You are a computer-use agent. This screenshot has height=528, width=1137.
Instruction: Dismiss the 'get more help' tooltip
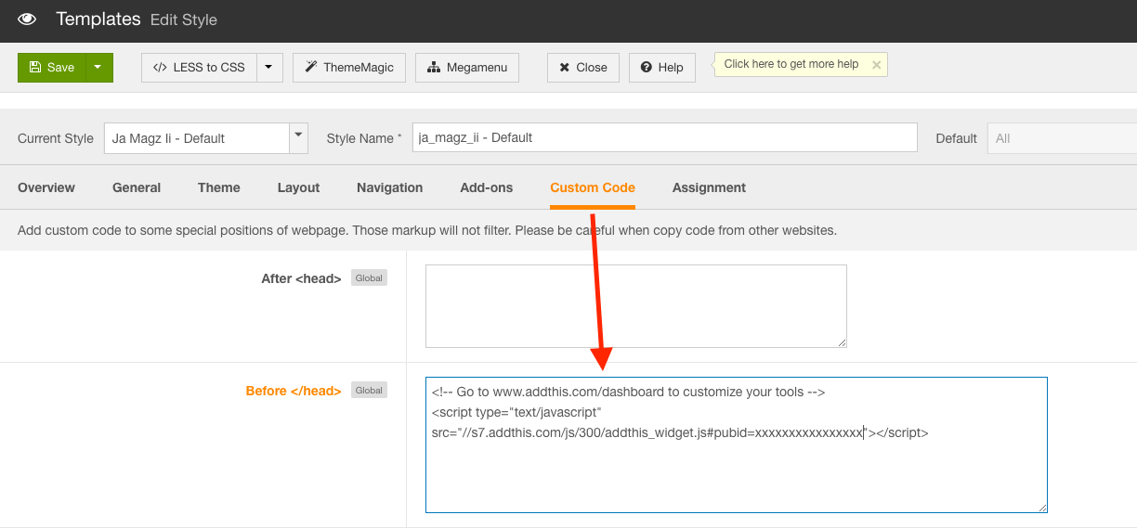click(876, 65)
